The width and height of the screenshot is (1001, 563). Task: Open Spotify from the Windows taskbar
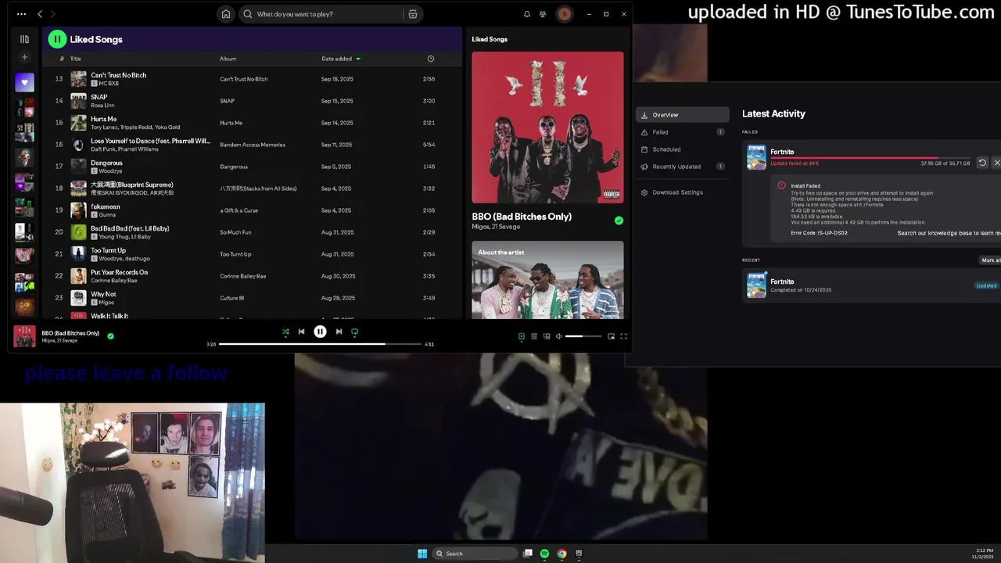click(x=544, y=554)
